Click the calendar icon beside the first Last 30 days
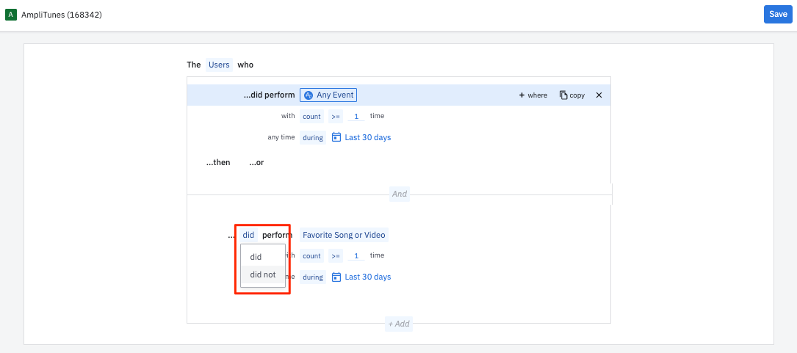 (336, 137)
